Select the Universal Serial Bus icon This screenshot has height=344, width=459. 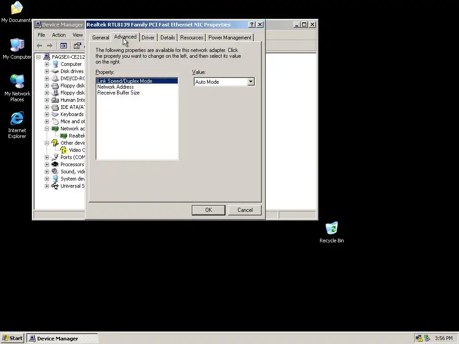pos(55,186)
